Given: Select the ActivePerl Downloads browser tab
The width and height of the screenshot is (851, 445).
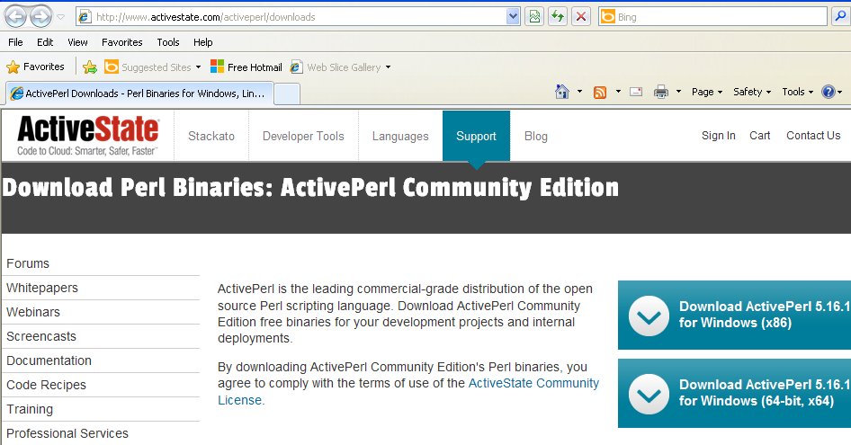Looking at the screenshot, I should 139,93.
